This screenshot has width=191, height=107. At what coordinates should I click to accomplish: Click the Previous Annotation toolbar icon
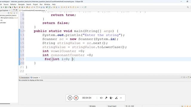pyautogui.click(x=66, y=7)
